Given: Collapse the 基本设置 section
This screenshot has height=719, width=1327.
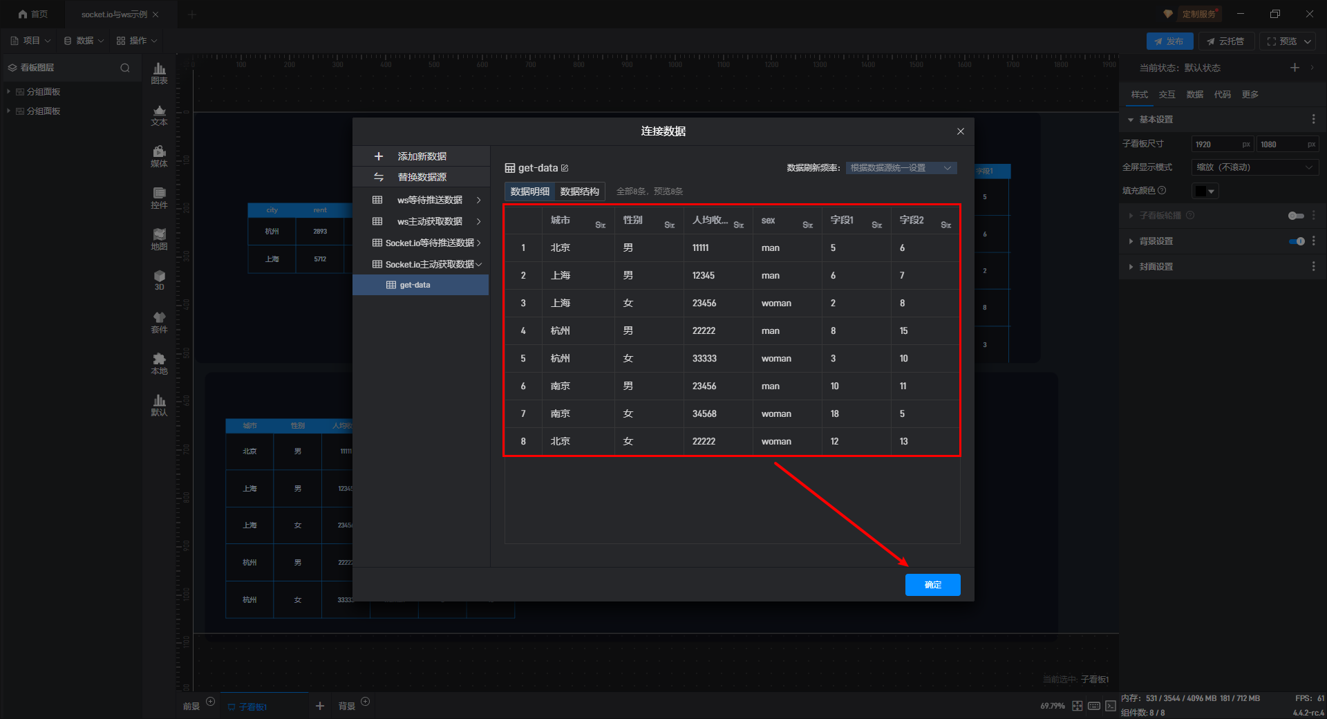Looking at the screenshot, I should tap(1131, 120).
